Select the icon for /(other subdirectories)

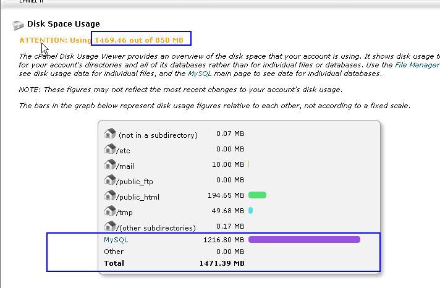pos(110,227)
